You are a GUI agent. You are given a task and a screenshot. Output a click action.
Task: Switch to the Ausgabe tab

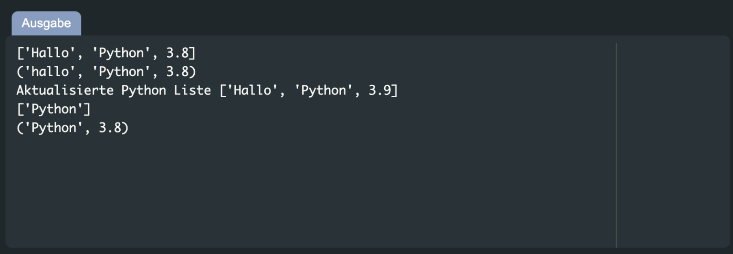[x=46, y=23]
